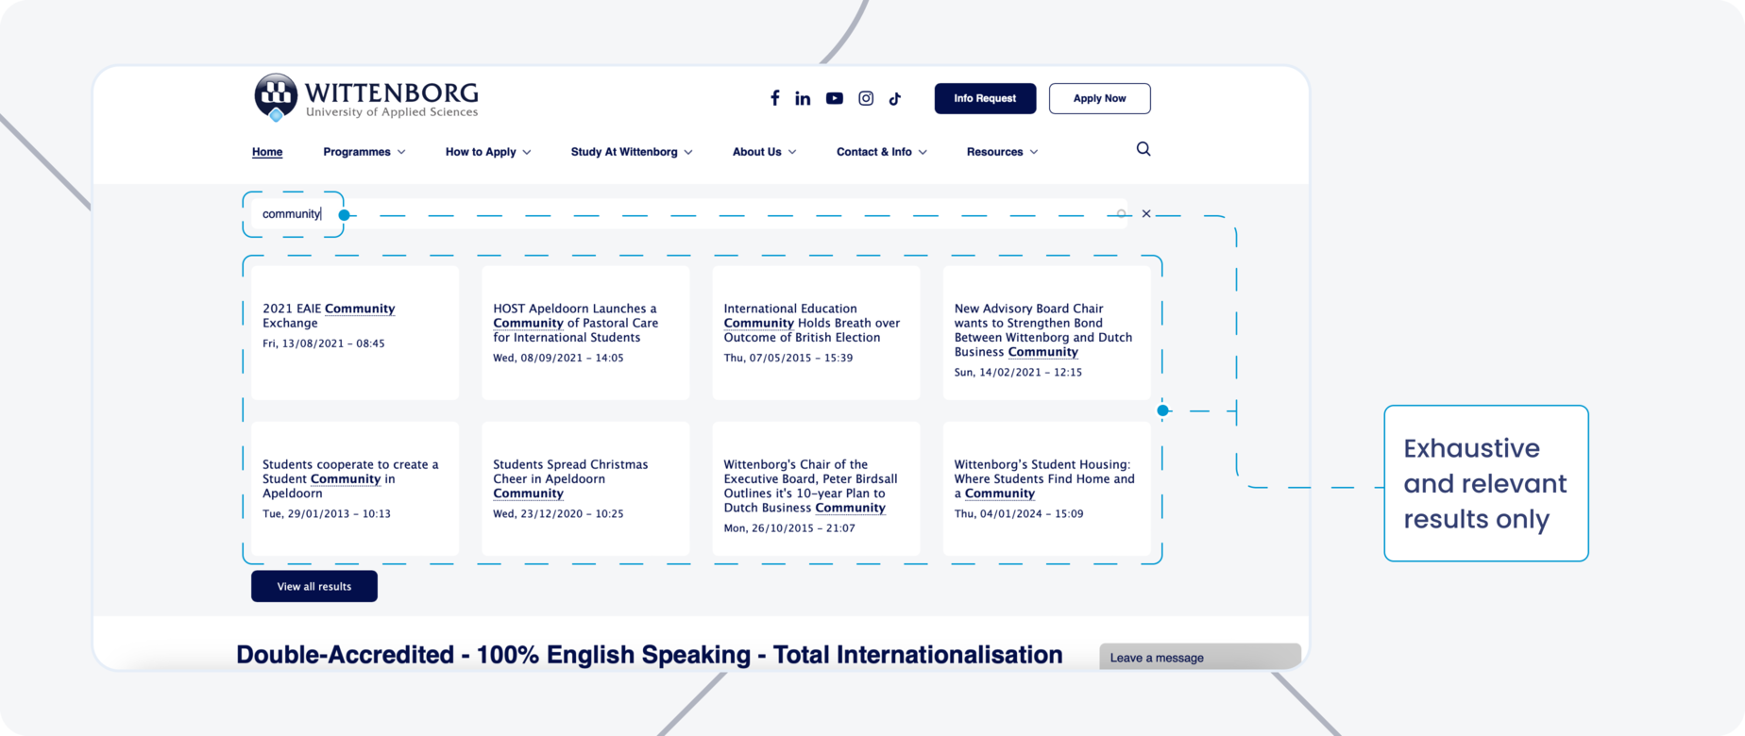Click the date 'Wed, 23/12/2020 – 10:25'
Viewport: 1745px width, 736px height.
(x=558, y=513)
